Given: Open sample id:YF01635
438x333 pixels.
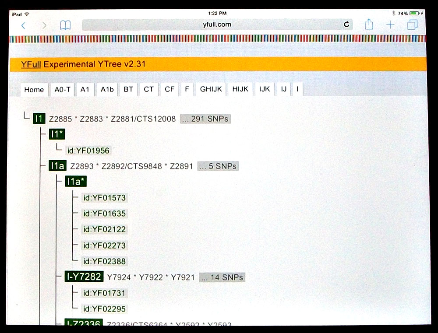Looking at the screenshot, I should (105, 214).
